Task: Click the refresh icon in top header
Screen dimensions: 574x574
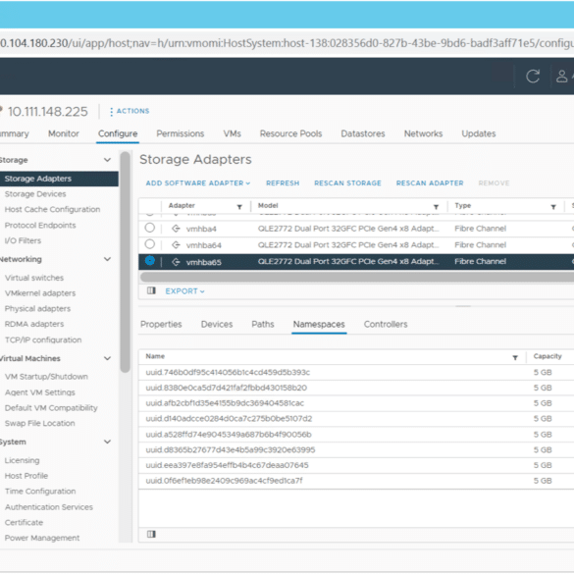Action: (533, 77)
